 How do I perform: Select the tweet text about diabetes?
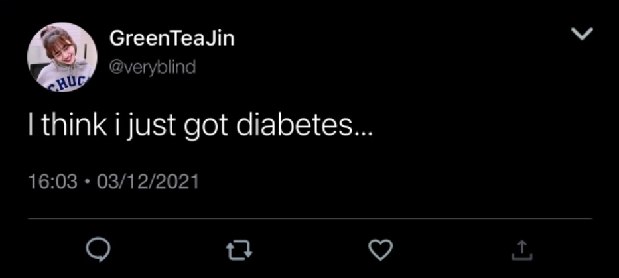[200, 125]
